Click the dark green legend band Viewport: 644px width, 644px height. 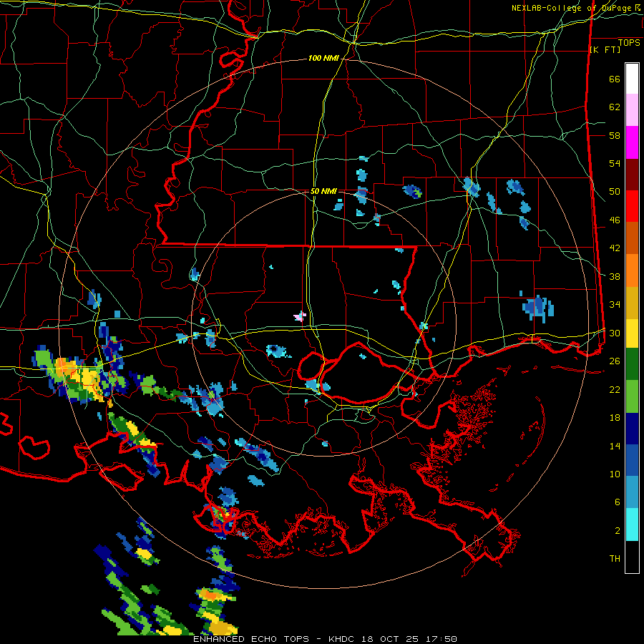point(632,364)
